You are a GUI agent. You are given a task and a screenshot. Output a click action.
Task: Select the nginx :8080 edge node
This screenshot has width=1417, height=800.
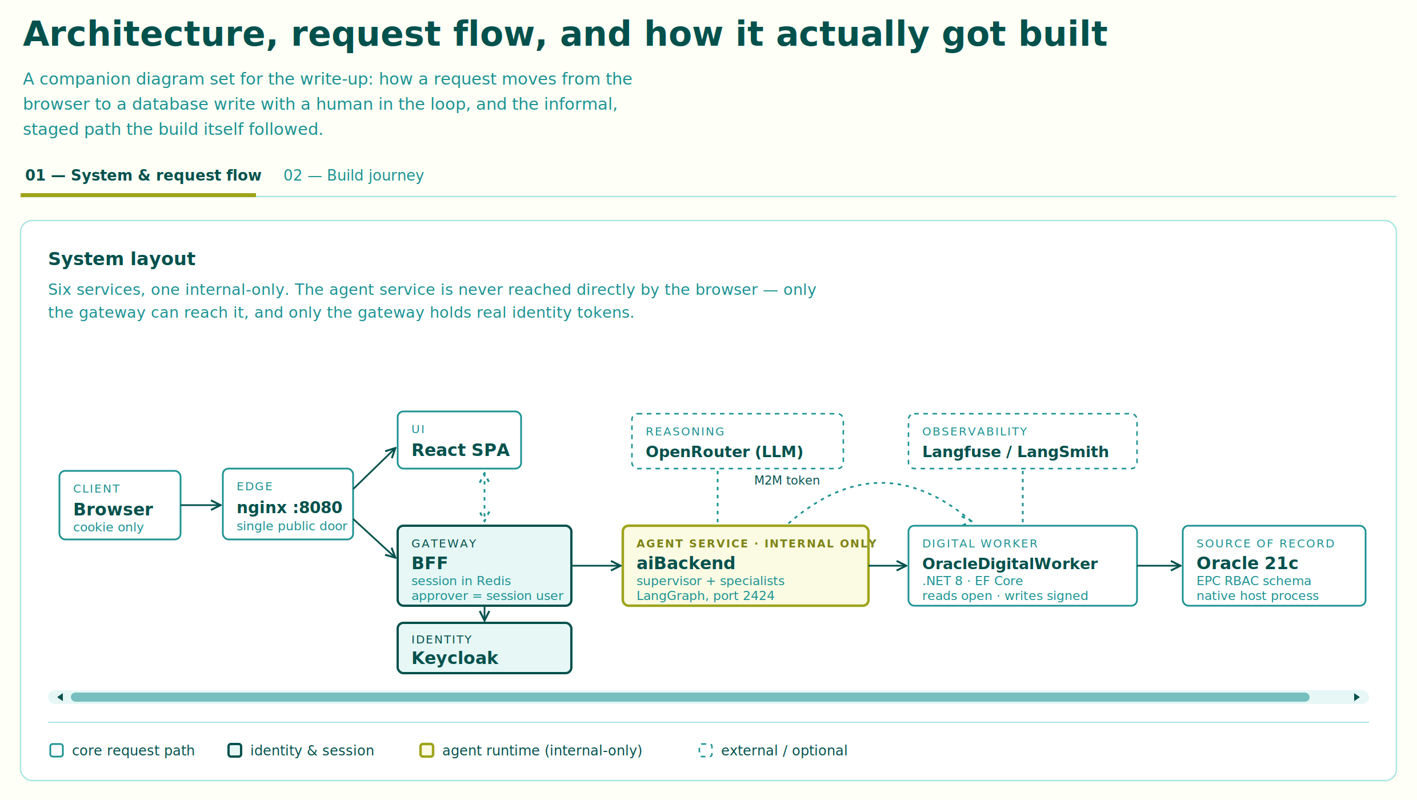click(x=288, y=504)
